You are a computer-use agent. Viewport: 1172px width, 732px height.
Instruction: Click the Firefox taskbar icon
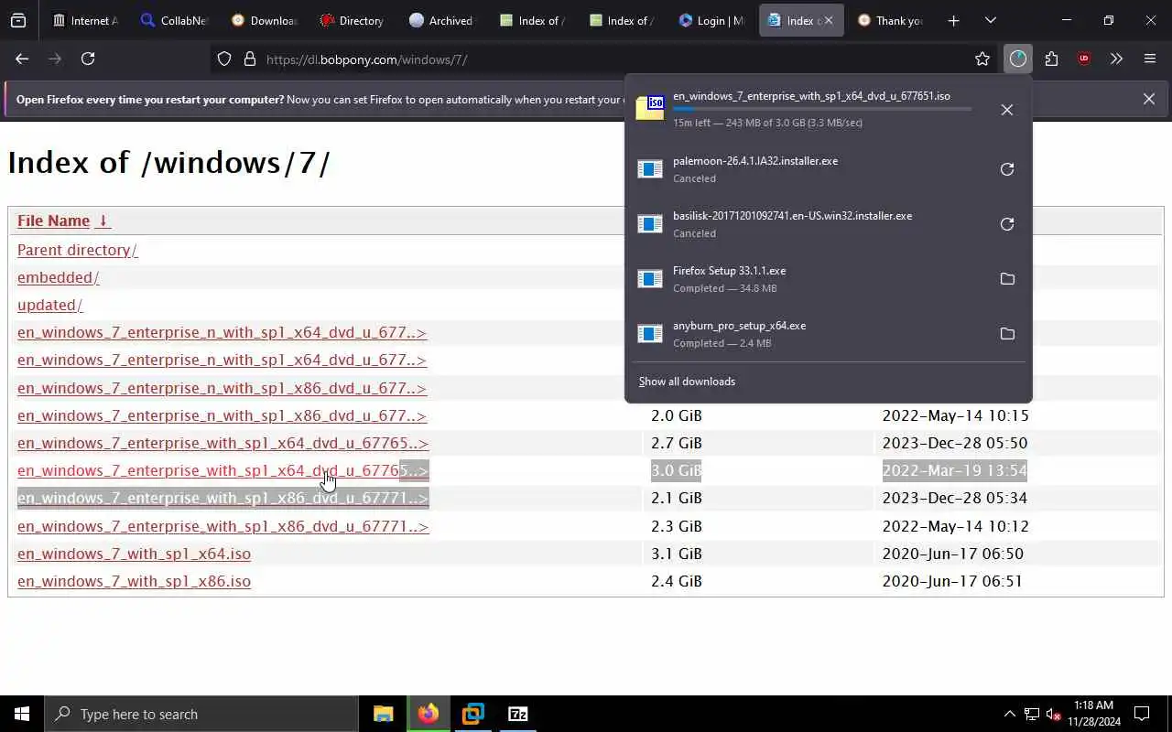(x=428, y=714)
